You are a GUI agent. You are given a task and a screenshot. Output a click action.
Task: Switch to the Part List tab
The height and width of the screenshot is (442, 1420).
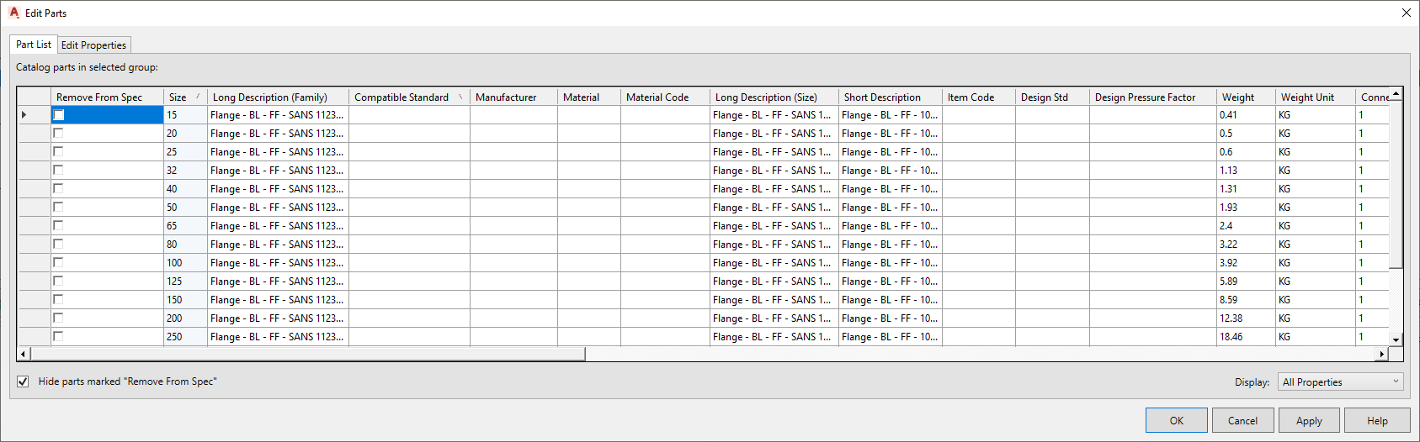click(x=34, y=45)
